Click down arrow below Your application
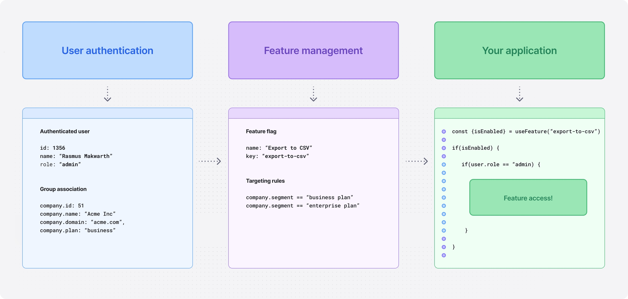The image size is (628, 299). (520, 94)
